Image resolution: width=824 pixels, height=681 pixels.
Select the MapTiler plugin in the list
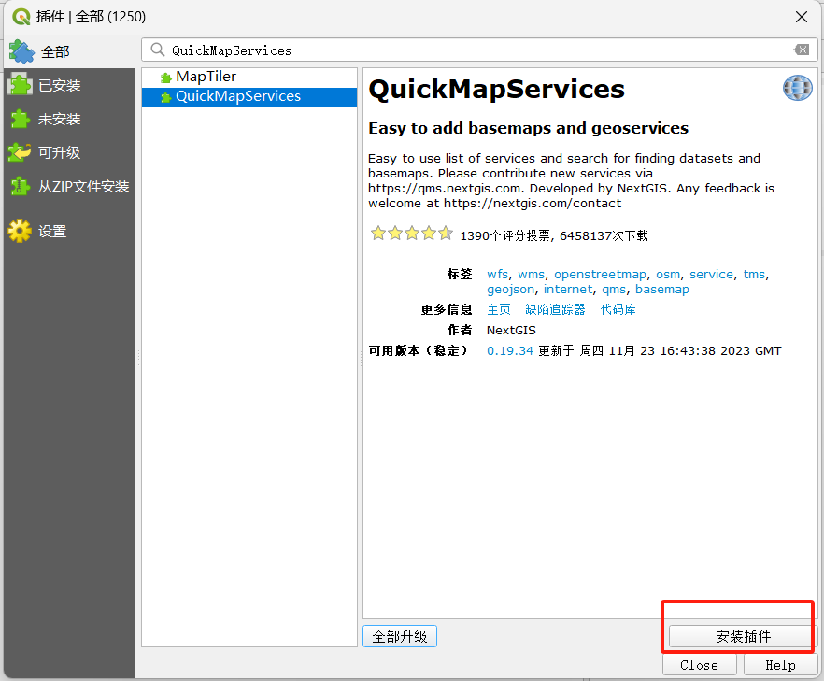tap(249, 78)
